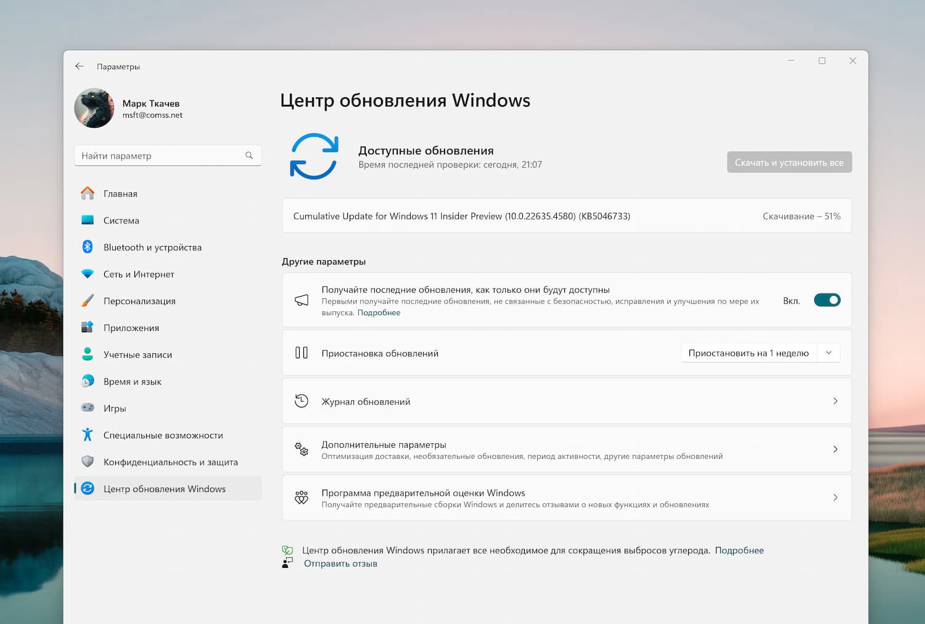Click the Accounts person icon

tap(88, 355)
